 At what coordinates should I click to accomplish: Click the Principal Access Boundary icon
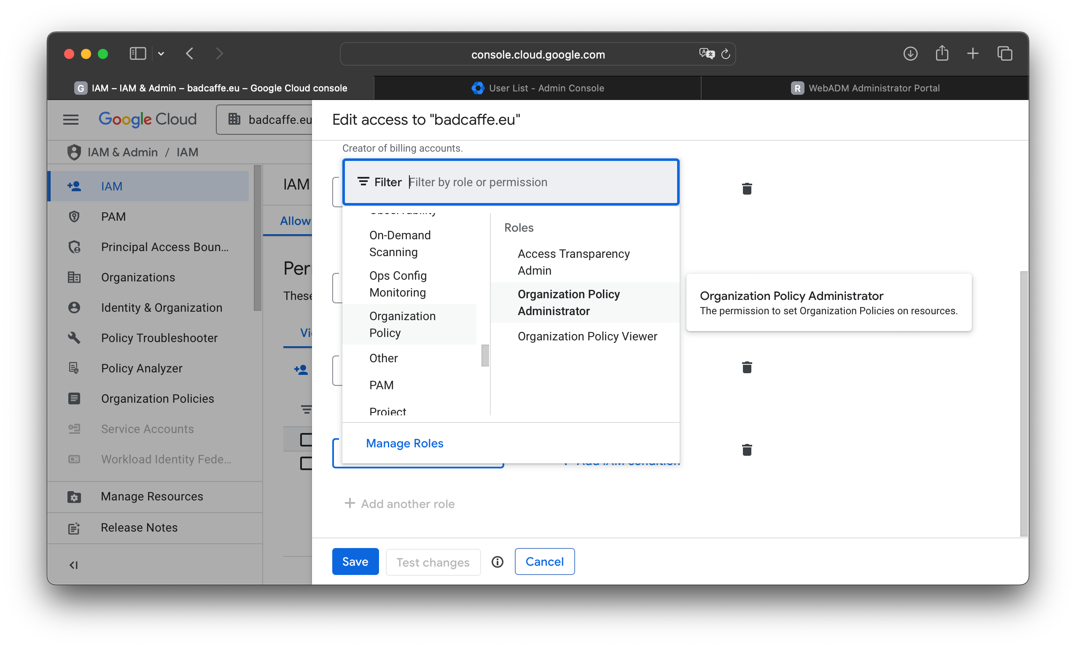tap(74, 247)
